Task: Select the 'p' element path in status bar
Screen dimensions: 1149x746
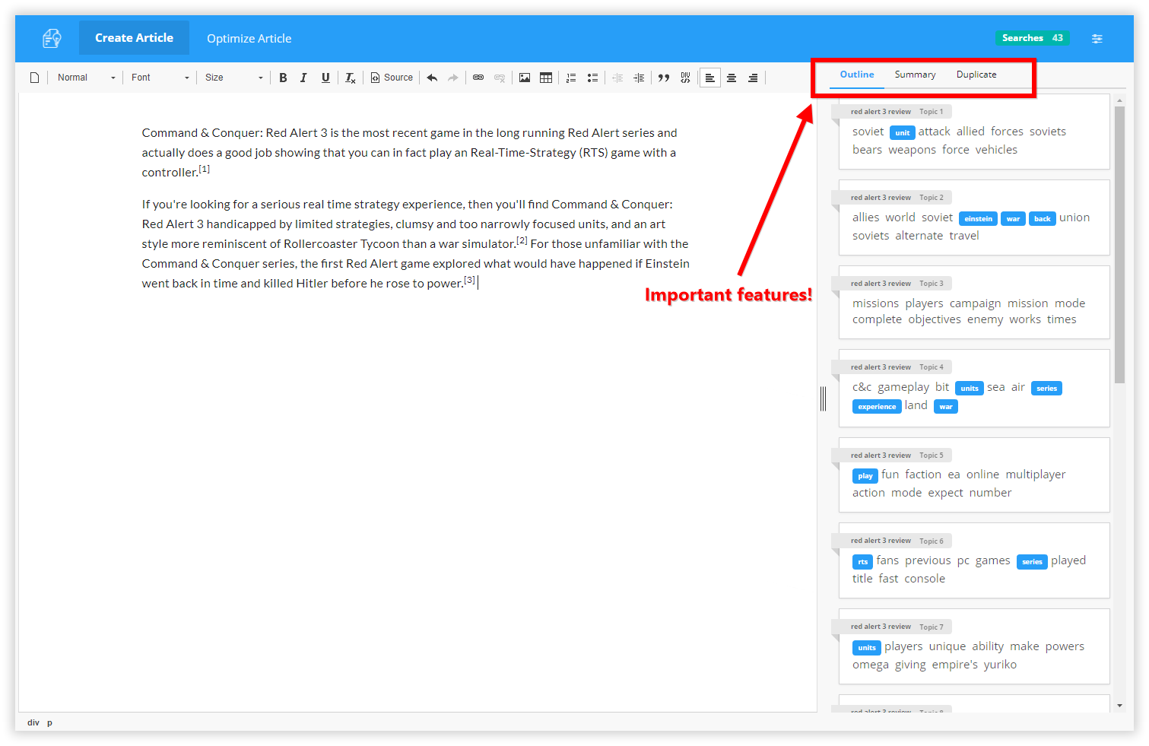Action: pyautogui.click(x=50, y=722)
